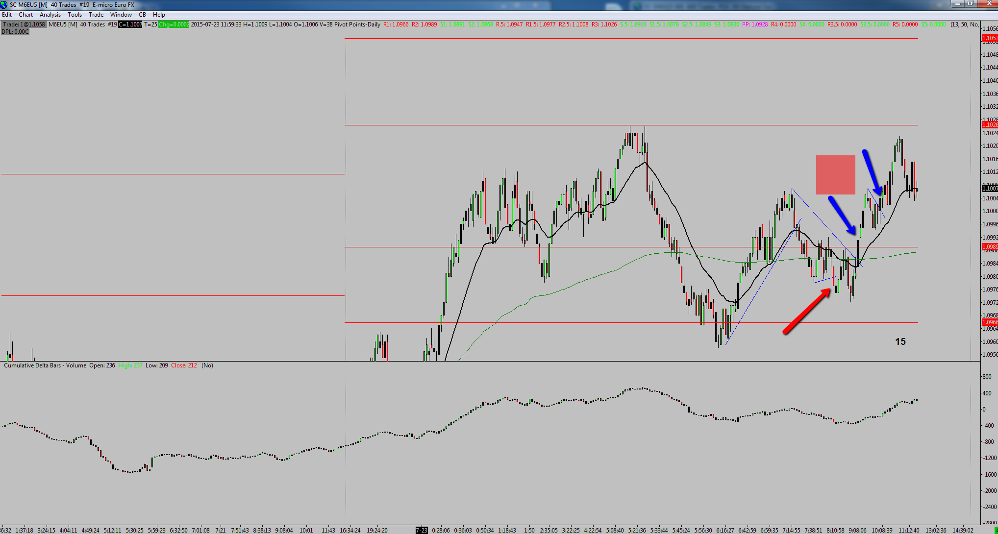Image resolution: width=998 pixels, height=534 pixels.
Task: Click the '9:08:06' time axis label
Action: (857, 530)
